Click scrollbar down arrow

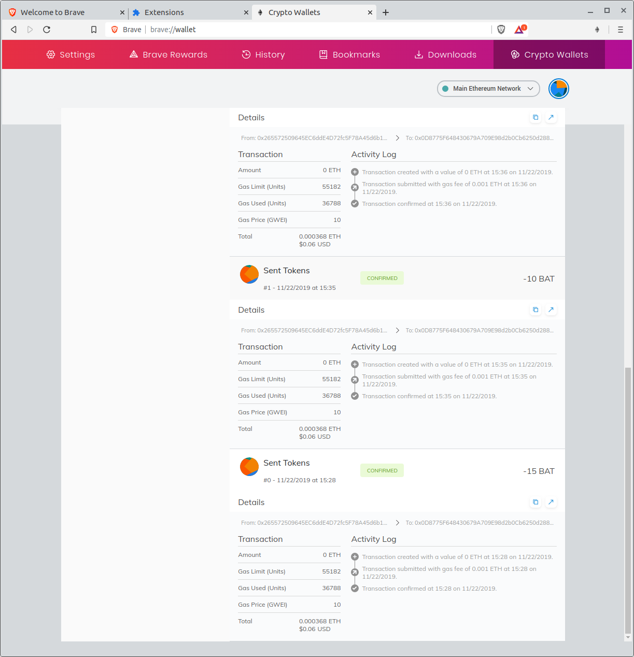coord(628,638)
